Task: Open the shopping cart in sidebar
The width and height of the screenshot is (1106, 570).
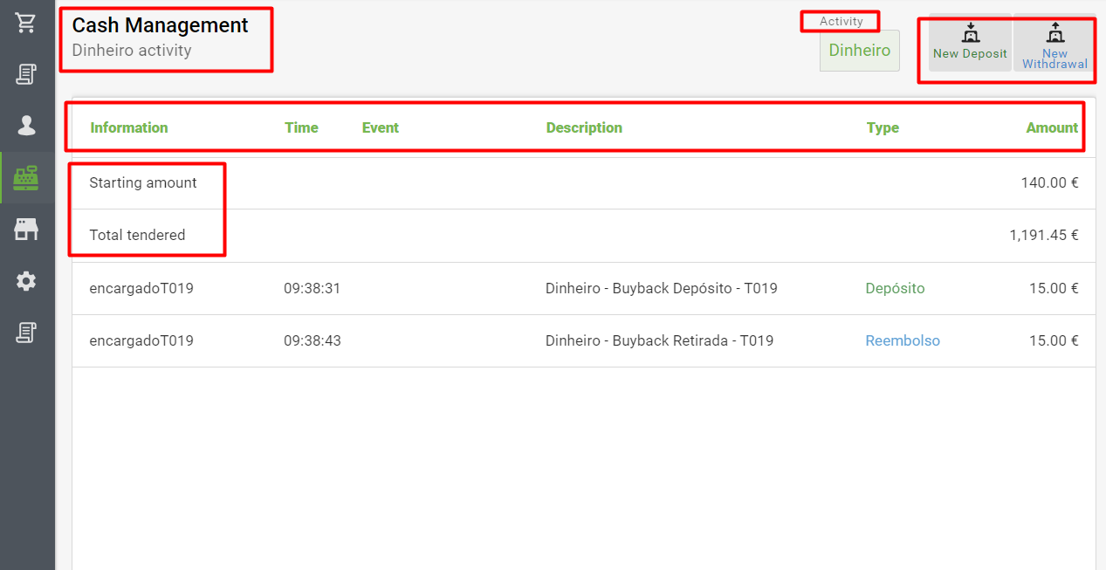Action: click(x=26, y=23)
